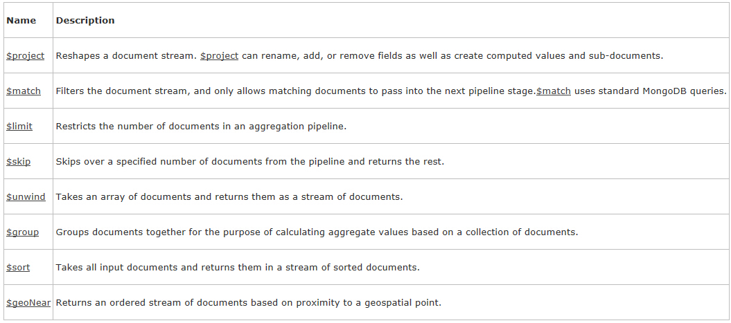Click the 'Reshapes a document stream' description text
731x323 pixels.
(x=360, y=56)
